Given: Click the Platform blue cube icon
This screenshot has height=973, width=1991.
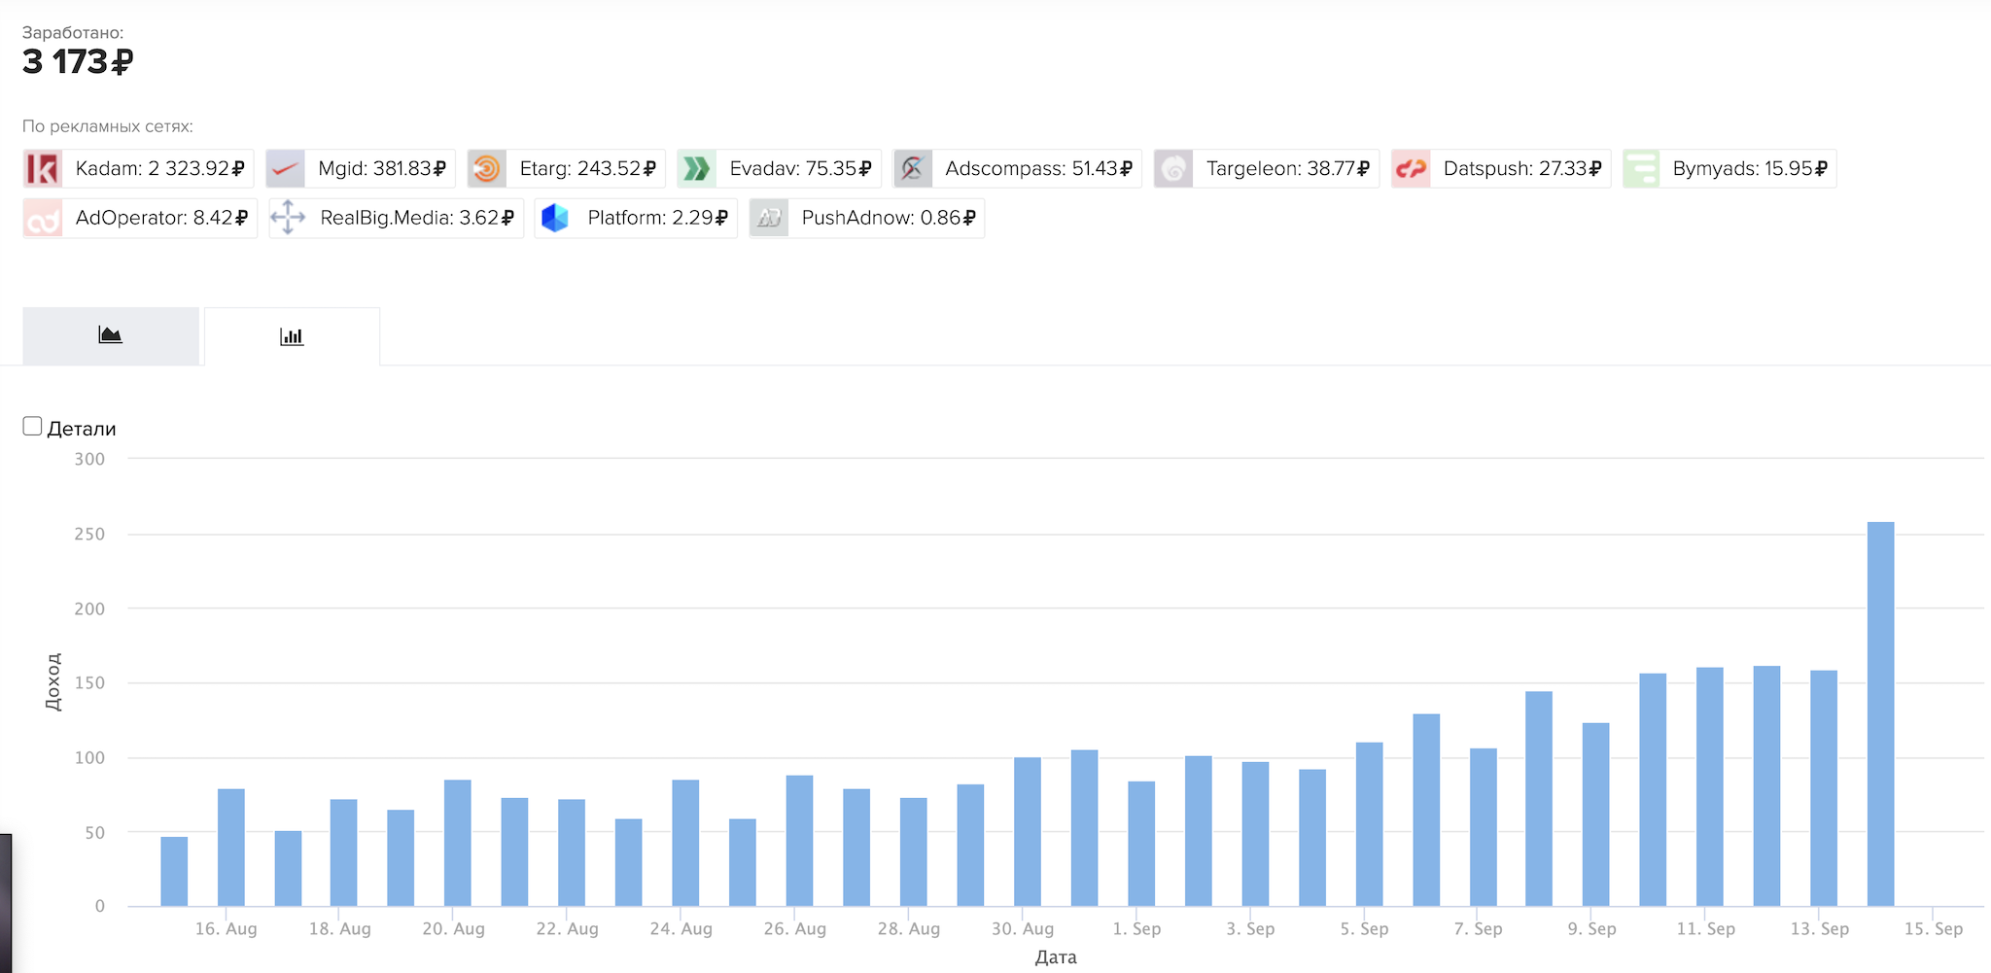Looking at the screenshot, I should point(555,218).
